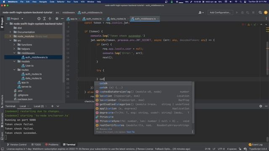The height and width of the screenshot is (151, 269).
Task: Open terminal settings gear icon
Action: (x=261, y=106)
